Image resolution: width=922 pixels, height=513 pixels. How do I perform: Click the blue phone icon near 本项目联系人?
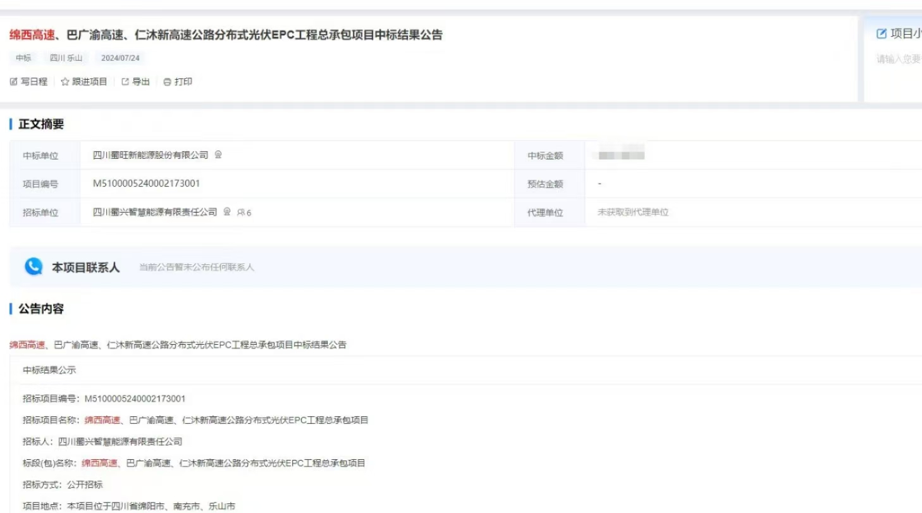(x=34, y=267)
